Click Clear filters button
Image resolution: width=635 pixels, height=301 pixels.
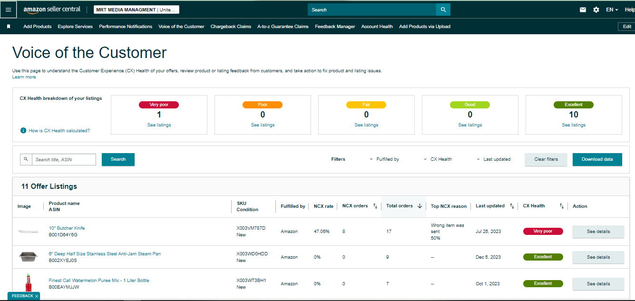click(546, 159)
